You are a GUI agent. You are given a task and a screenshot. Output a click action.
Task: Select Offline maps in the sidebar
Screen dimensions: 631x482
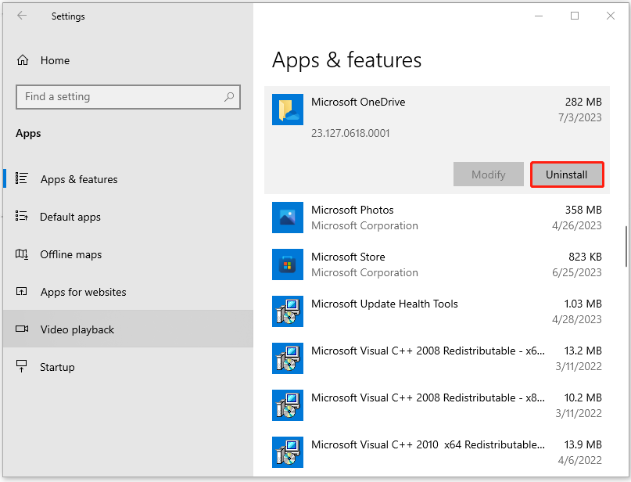coord(71,254)
